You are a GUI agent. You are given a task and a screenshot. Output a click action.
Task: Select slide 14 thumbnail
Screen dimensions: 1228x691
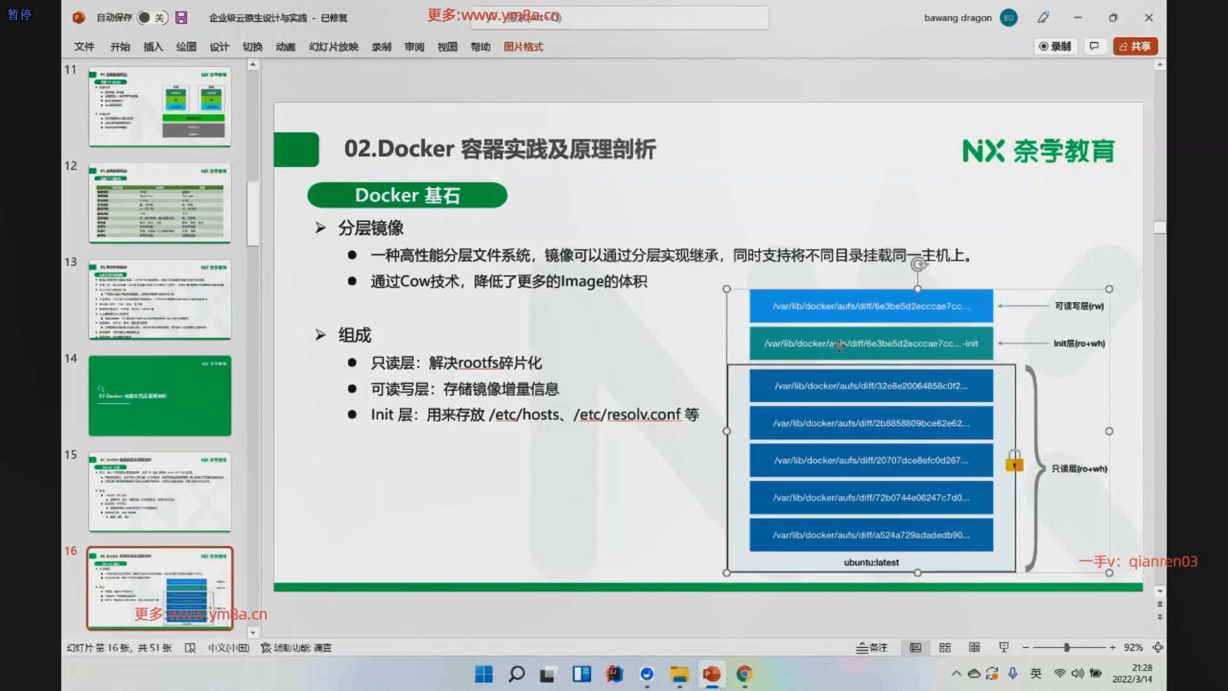(x=160, y=395)
